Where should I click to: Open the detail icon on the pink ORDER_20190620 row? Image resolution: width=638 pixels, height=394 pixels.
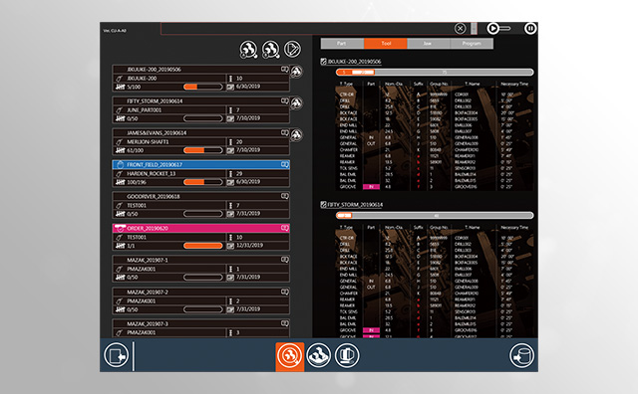pyautogui.click(x=285, y=228)
